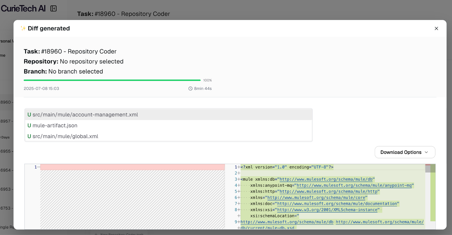Open the mulesoft.org/schema/mule/db link on line 3
This screenshot has width=452, height=235.
[x=326, y=179]
